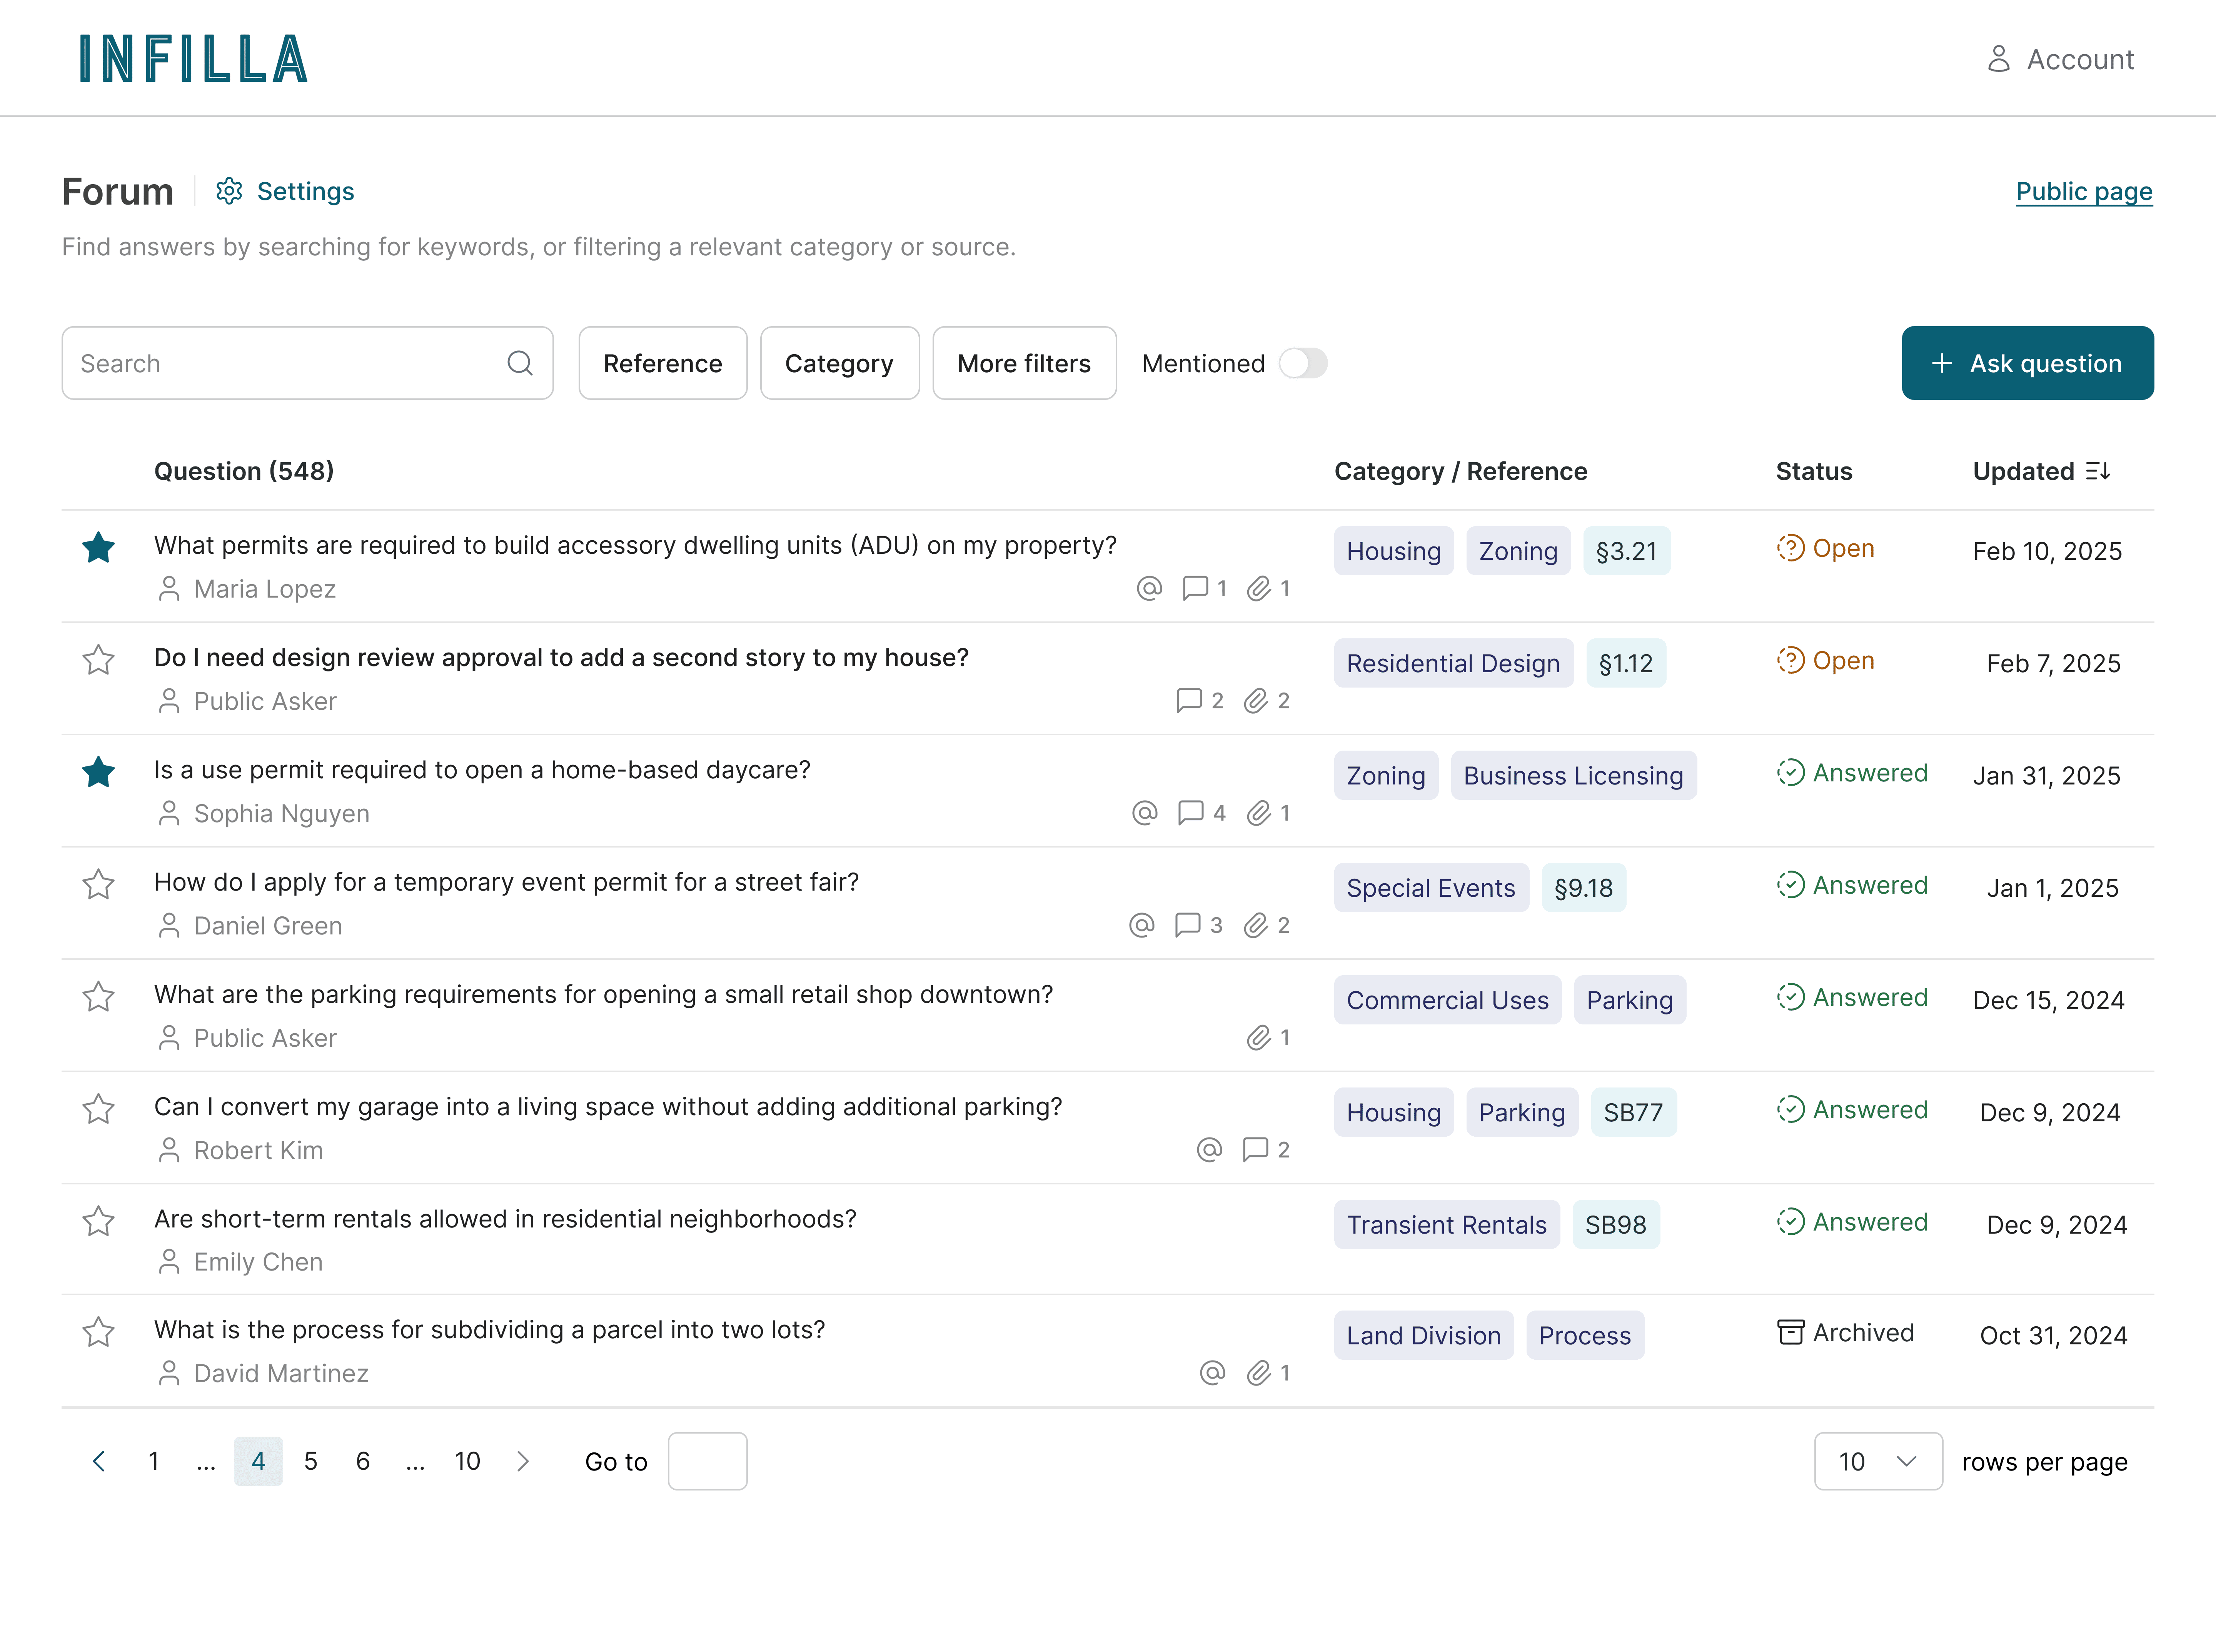Toggle the Mentioned switch
The width and height of the screenshot is (2216, 1652).
point(1303,363)
